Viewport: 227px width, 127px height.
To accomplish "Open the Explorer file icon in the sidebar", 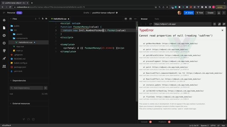I will pyautogui.click(x=4, y=28).
